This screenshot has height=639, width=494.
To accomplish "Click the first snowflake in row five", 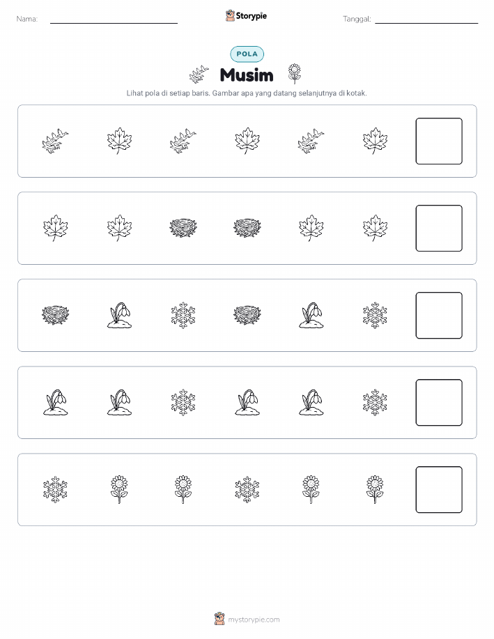I will click(56, 489).
